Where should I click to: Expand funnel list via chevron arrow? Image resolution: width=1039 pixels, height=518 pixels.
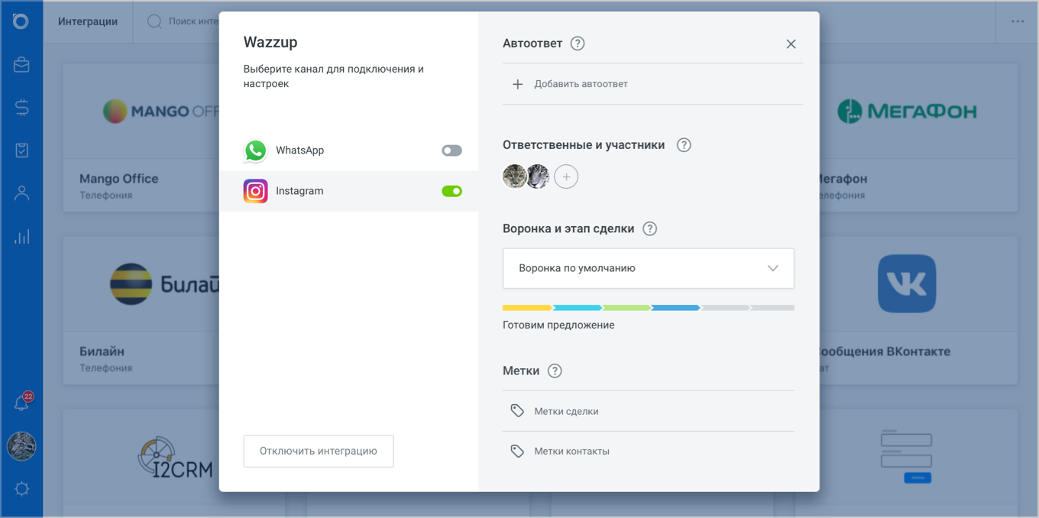point(772,268)
